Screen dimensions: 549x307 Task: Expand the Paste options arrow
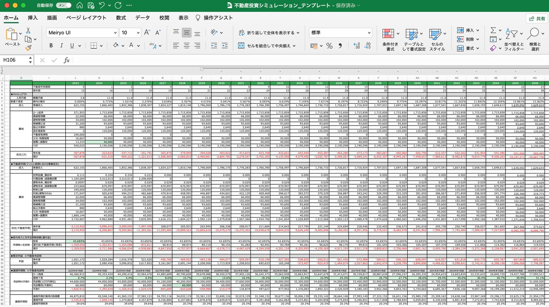pyautogui.click(x=20, y=34)
